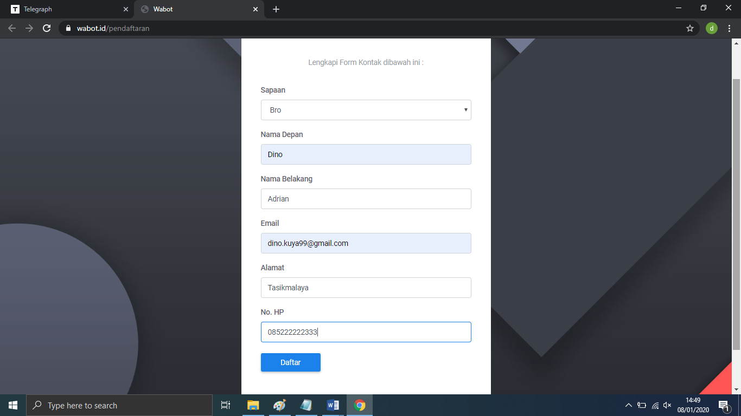Click the browser Back arrow
The image size is (741, 416).
pos(12,28)
